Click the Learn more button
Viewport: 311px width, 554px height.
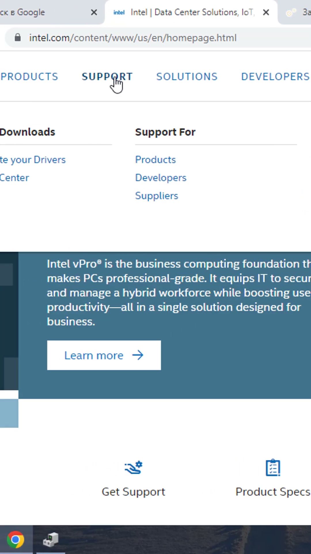click(104, 355)
